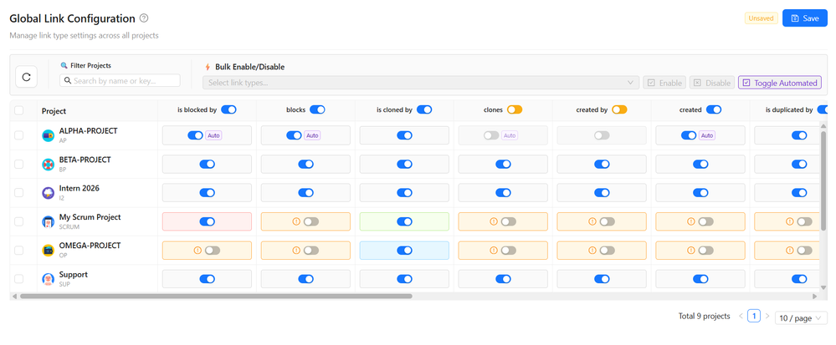Viewport: 836px width, 345px height.
Task: Toggle Intern 2026 'clones' switch
Action: [503, 193]
